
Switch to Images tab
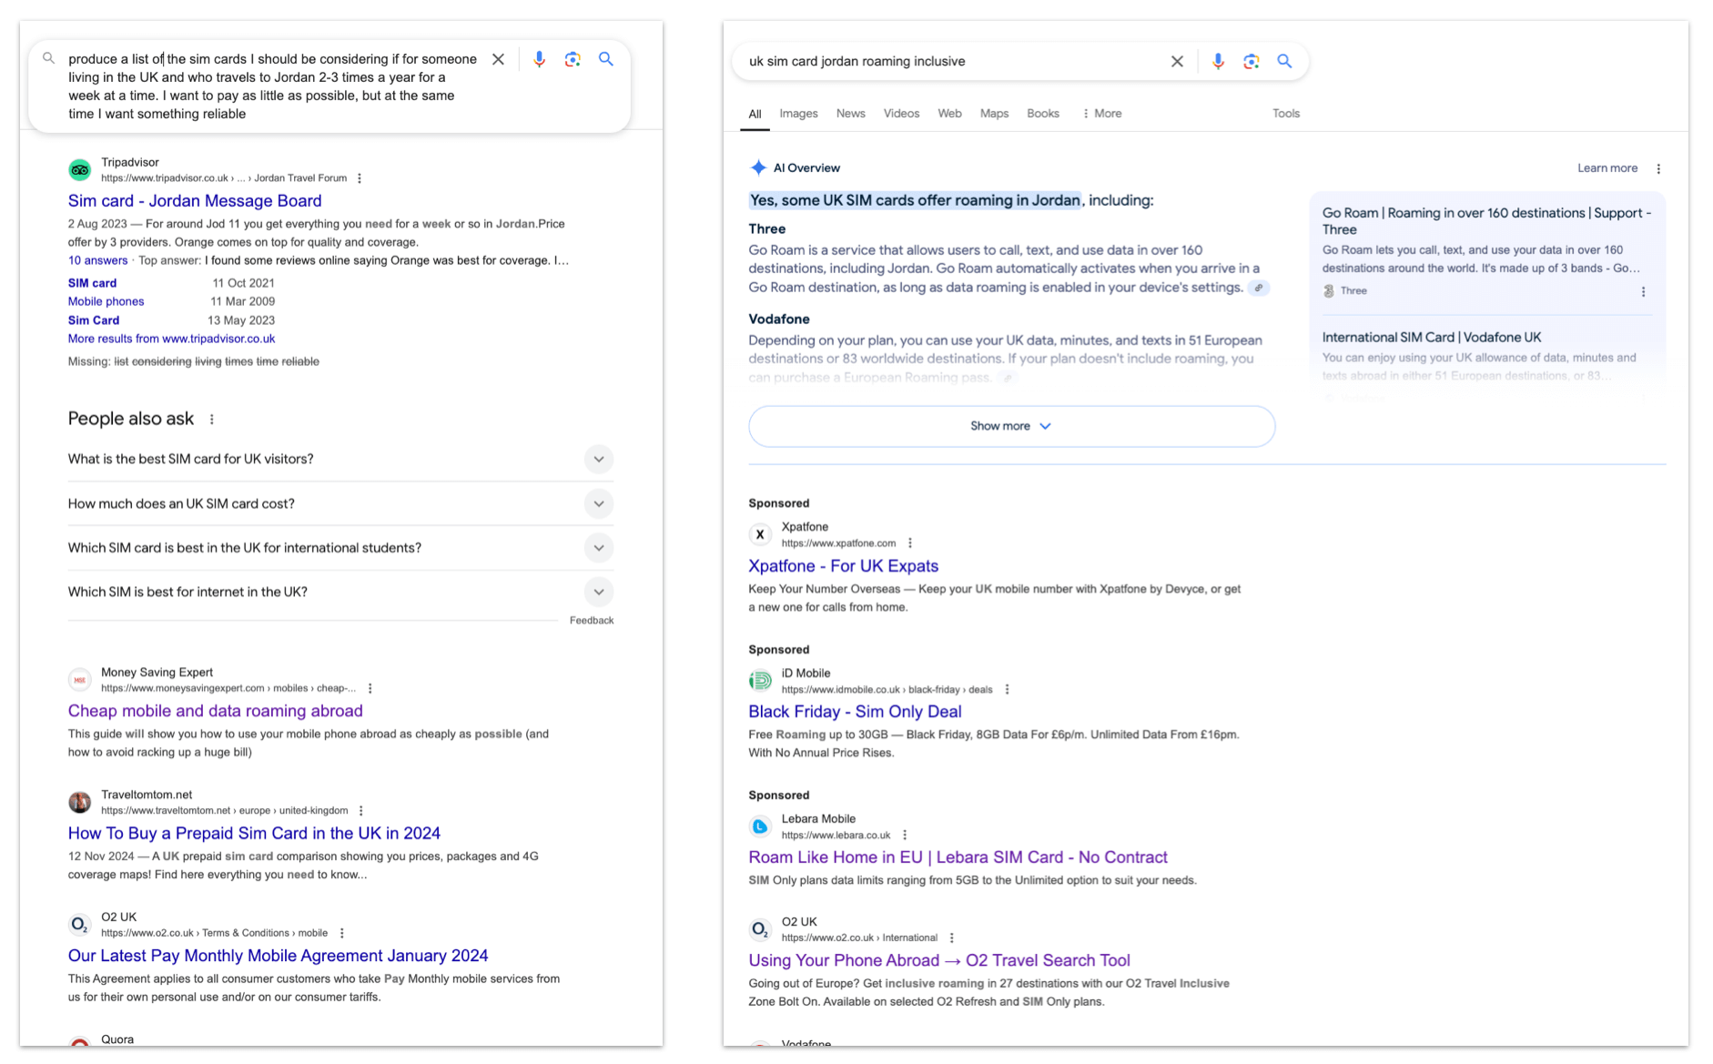pos(798,114)
